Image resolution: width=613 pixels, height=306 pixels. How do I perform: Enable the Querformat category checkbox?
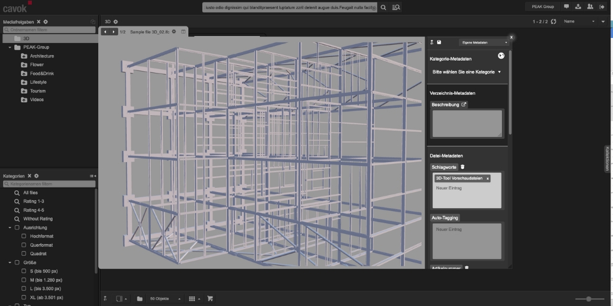point(24,245)
